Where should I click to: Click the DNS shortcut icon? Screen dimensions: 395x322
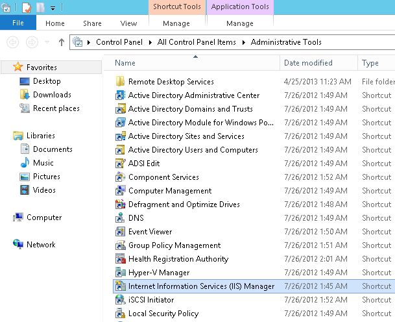pyautogui.click(x=120, y=217)
